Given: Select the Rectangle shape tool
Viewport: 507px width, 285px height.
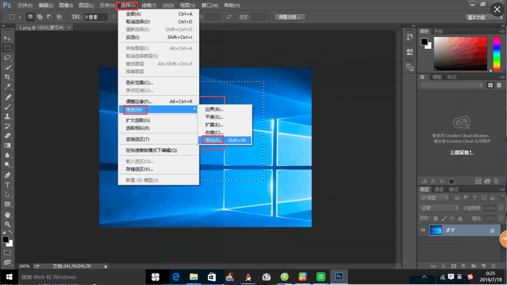Looking at the screenshot, I should (x=7, y=204).
